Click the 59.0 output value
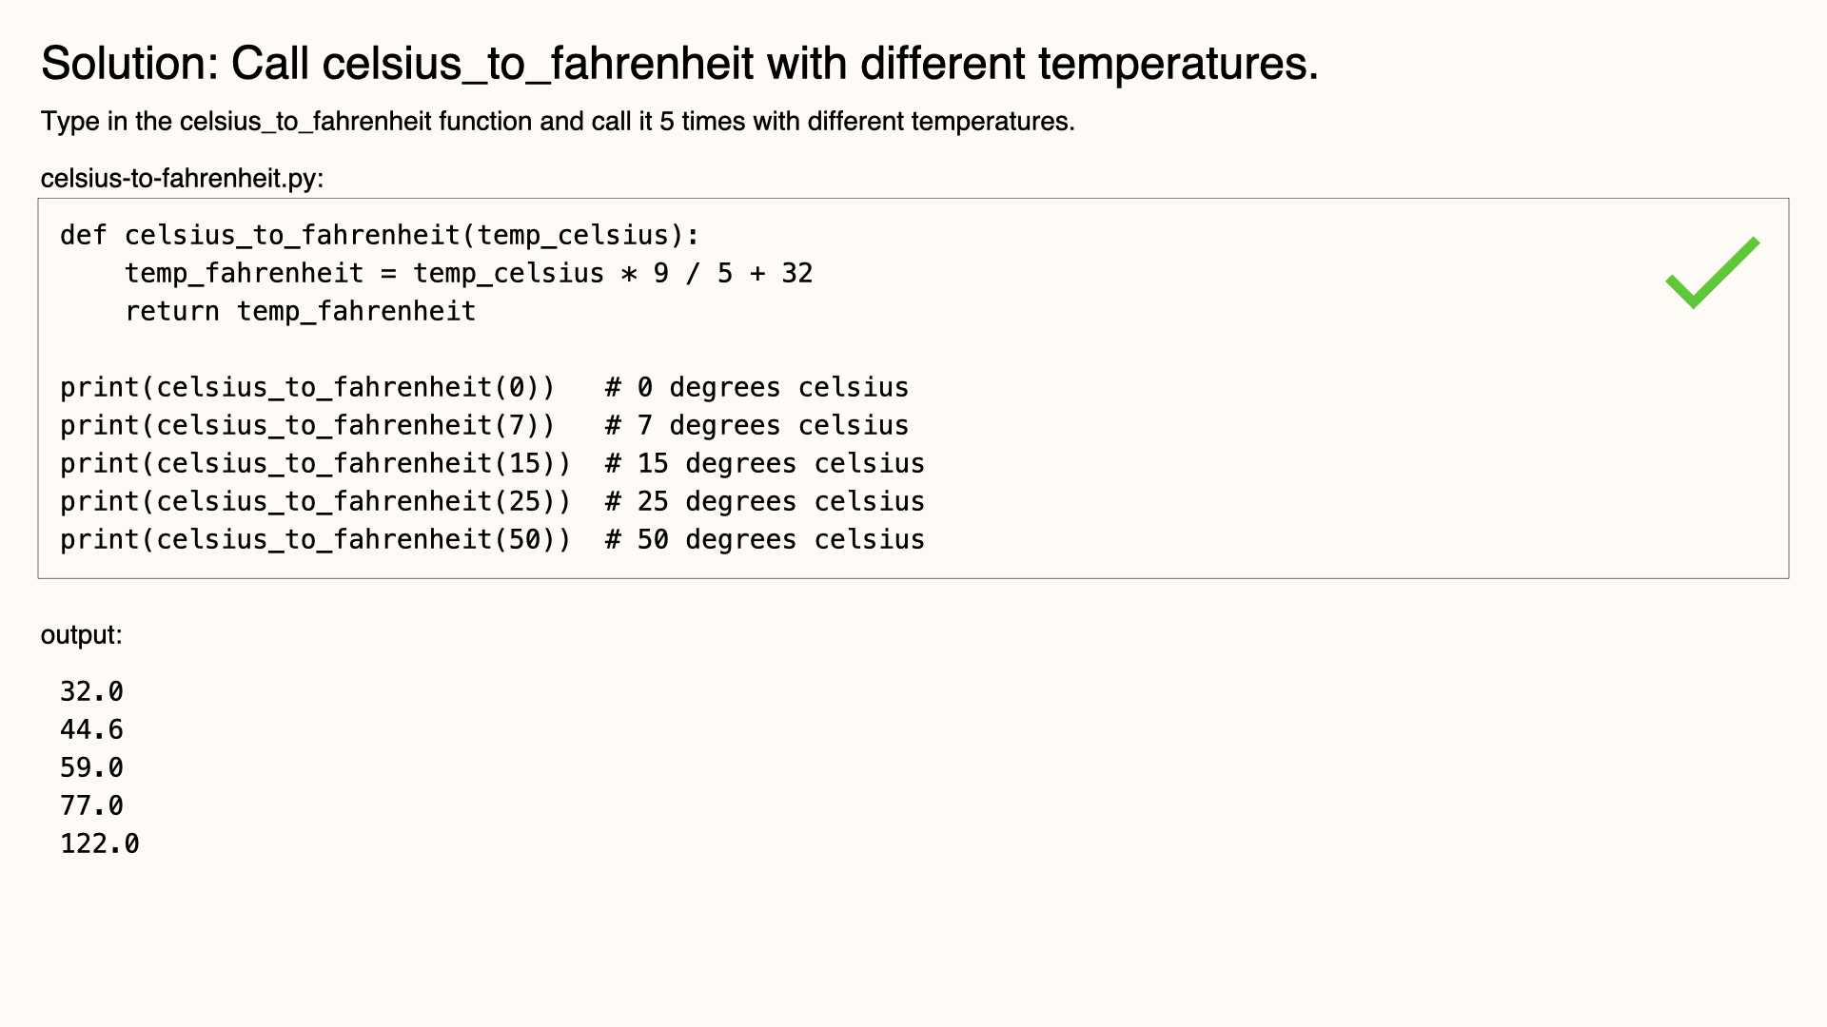 (92, 768)
